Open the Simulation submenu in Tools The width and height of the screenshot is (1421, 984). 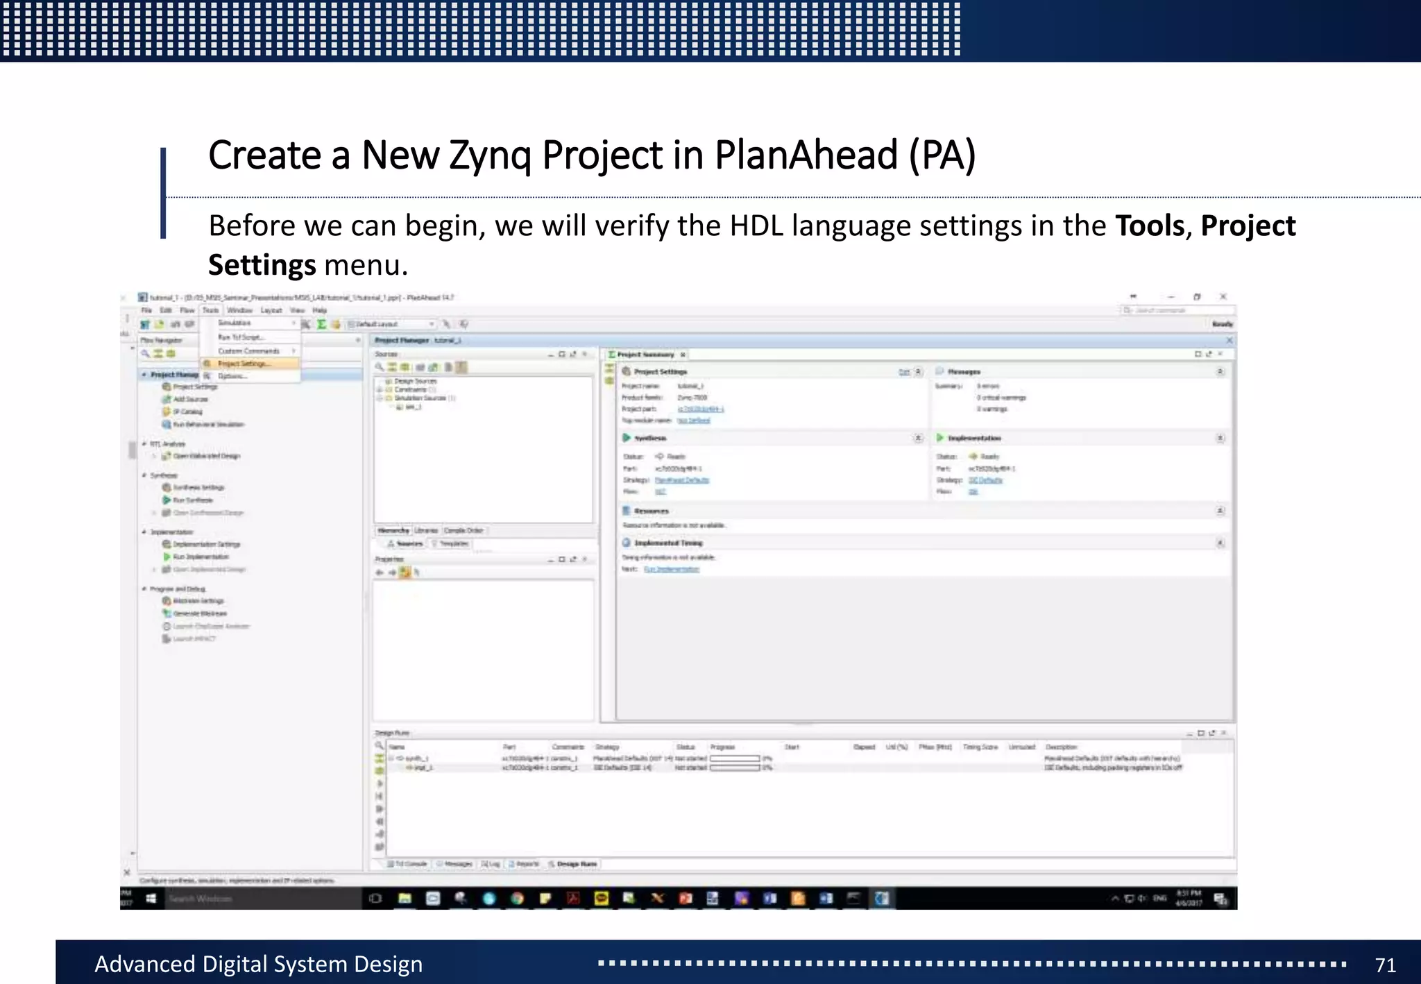[250, 323]
